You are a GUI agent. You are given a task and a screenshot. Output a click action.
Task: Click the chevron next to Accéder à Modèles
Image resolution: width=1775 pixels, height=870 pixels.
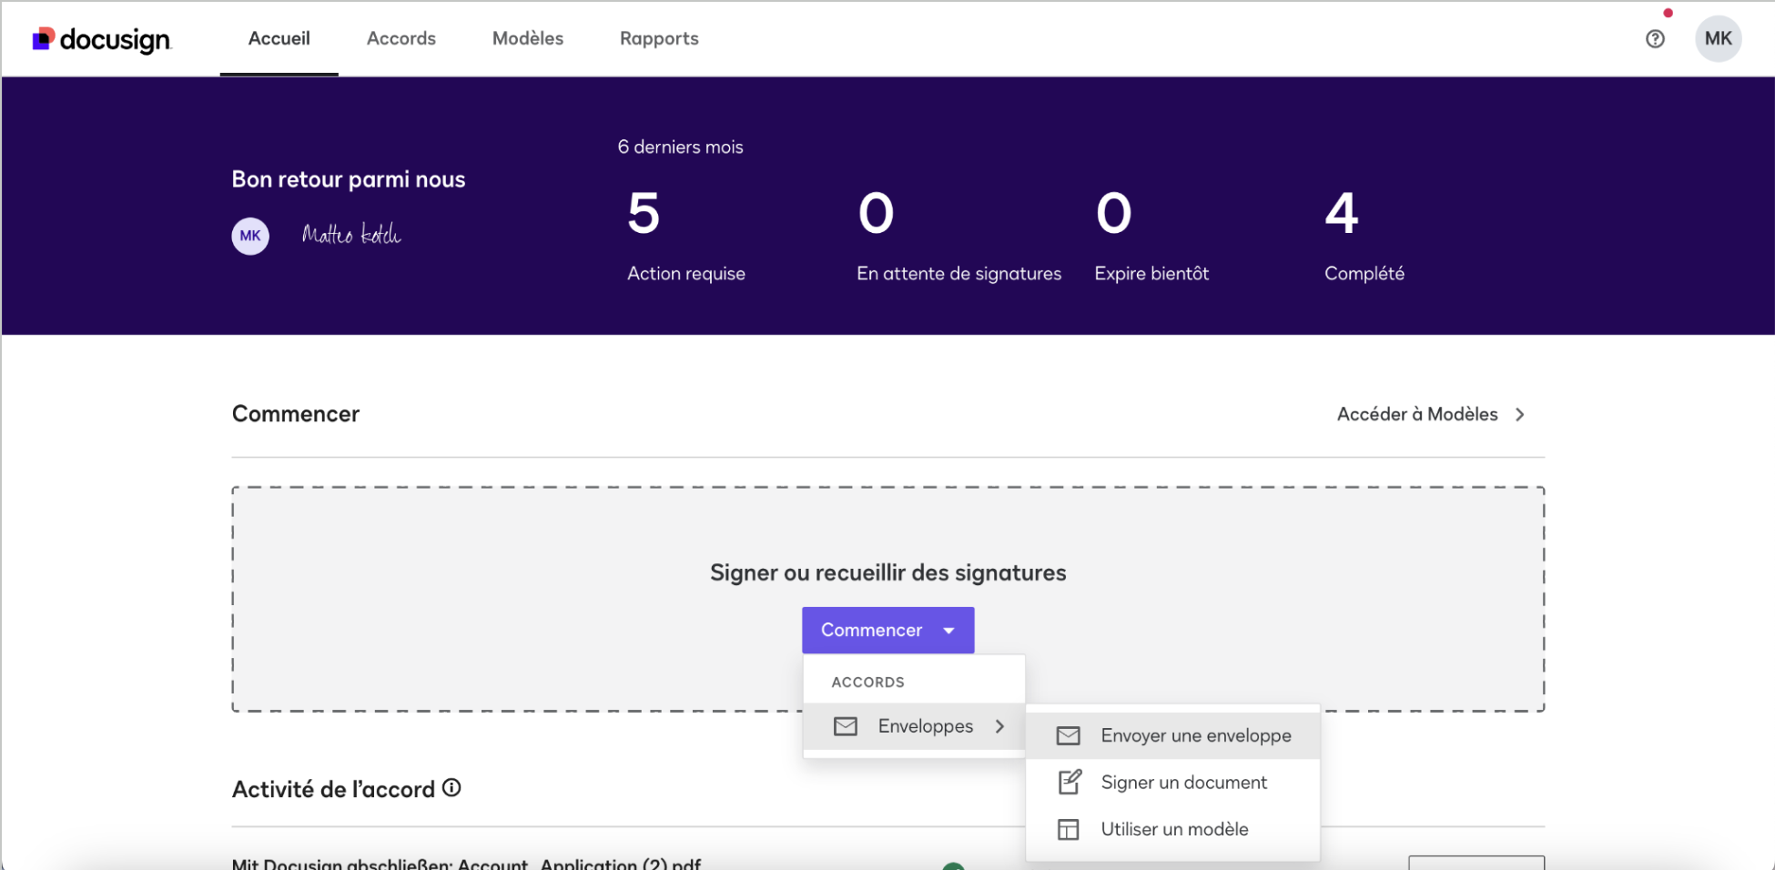pos(1520,414)
